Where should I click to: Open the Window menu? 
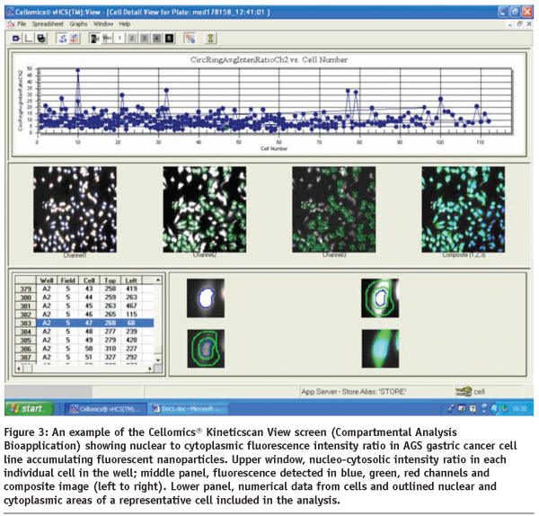click(x=103, y=24)
